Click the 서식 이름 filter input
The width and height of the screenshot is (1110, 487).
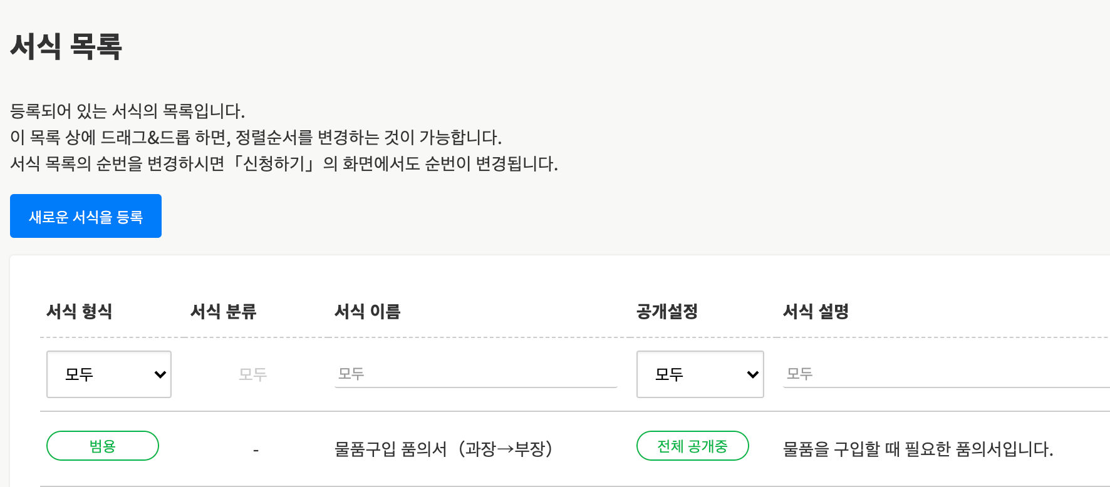coord(475,374)
